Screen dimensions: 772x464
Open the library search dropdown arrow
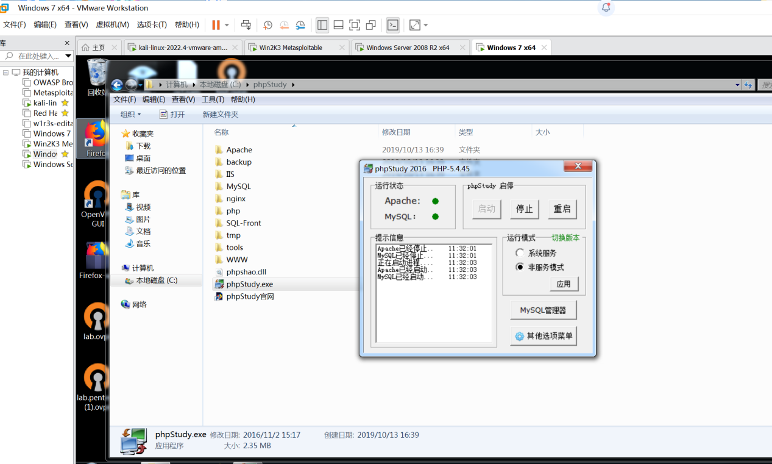point(68,56)
